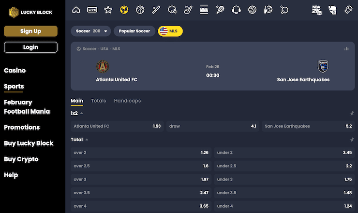Click the Lucky Block logo

tap(30, 12)
